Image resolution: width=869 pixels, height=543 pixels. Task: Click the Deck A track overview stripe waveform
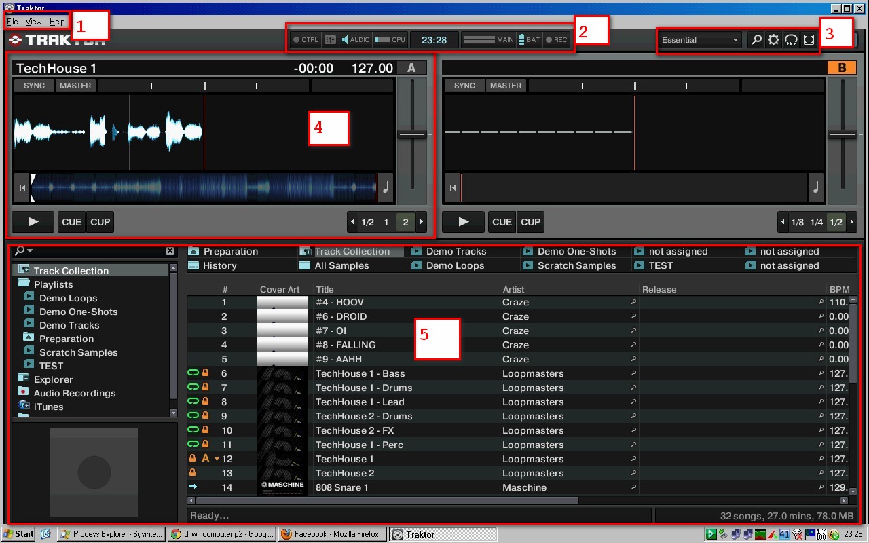(204, 187)
